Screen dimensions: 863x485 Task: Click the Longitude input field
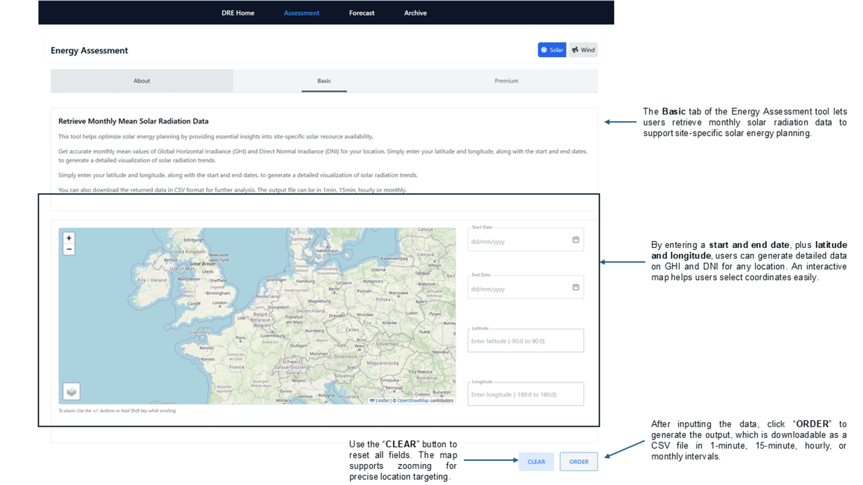(x=525, y=394)
